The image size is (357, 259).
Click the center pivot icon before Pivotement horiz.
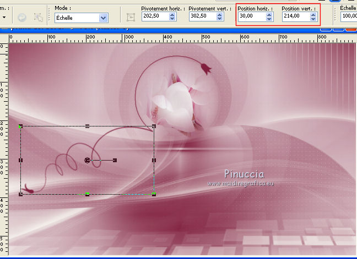(x=131, y=17)
